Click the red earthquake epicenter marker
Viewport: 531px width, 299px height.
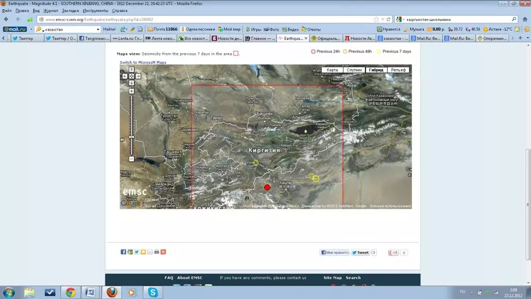coord(267,187)
